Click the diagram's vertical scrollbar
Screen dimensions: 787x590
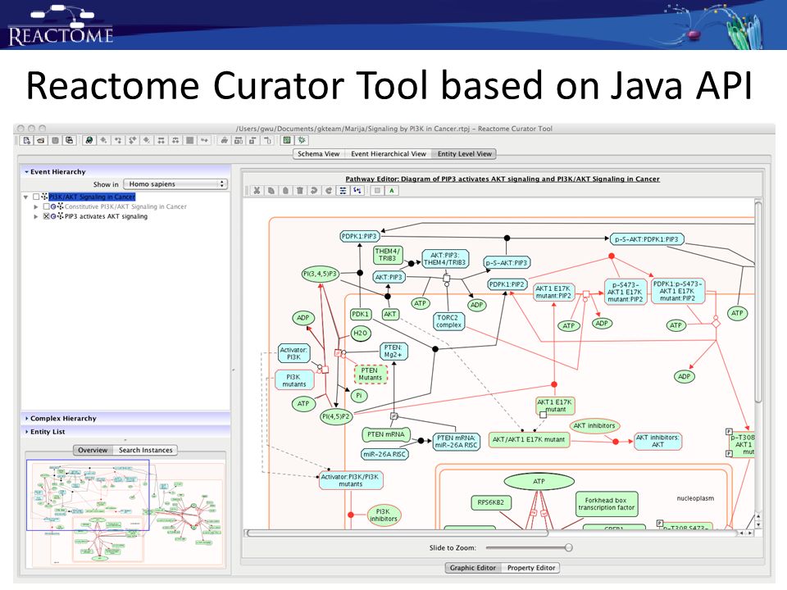tap(757, 301)
